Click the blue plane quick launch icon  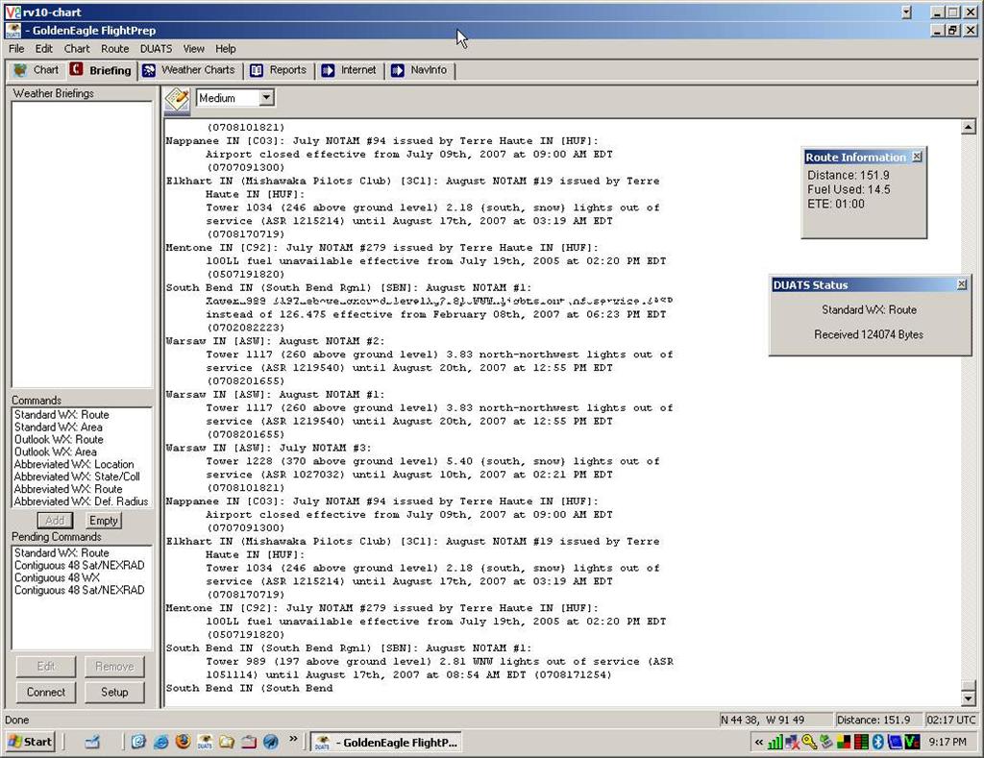[270, 743]
